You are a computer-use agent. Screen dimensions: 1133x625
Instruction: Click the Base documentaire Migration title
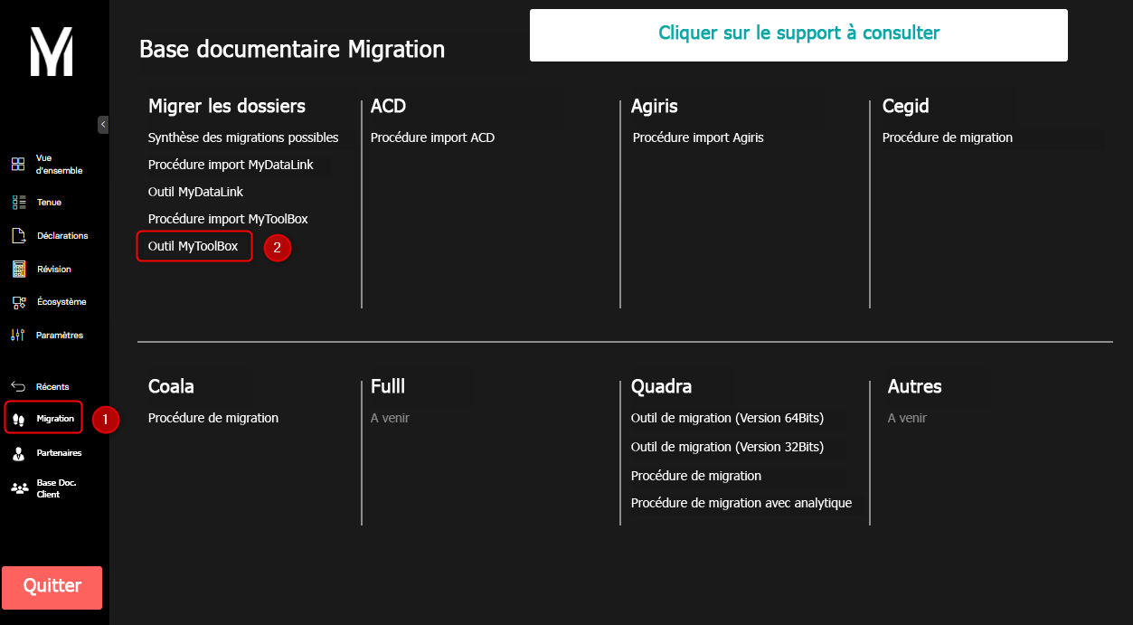(x=292, y=49)
